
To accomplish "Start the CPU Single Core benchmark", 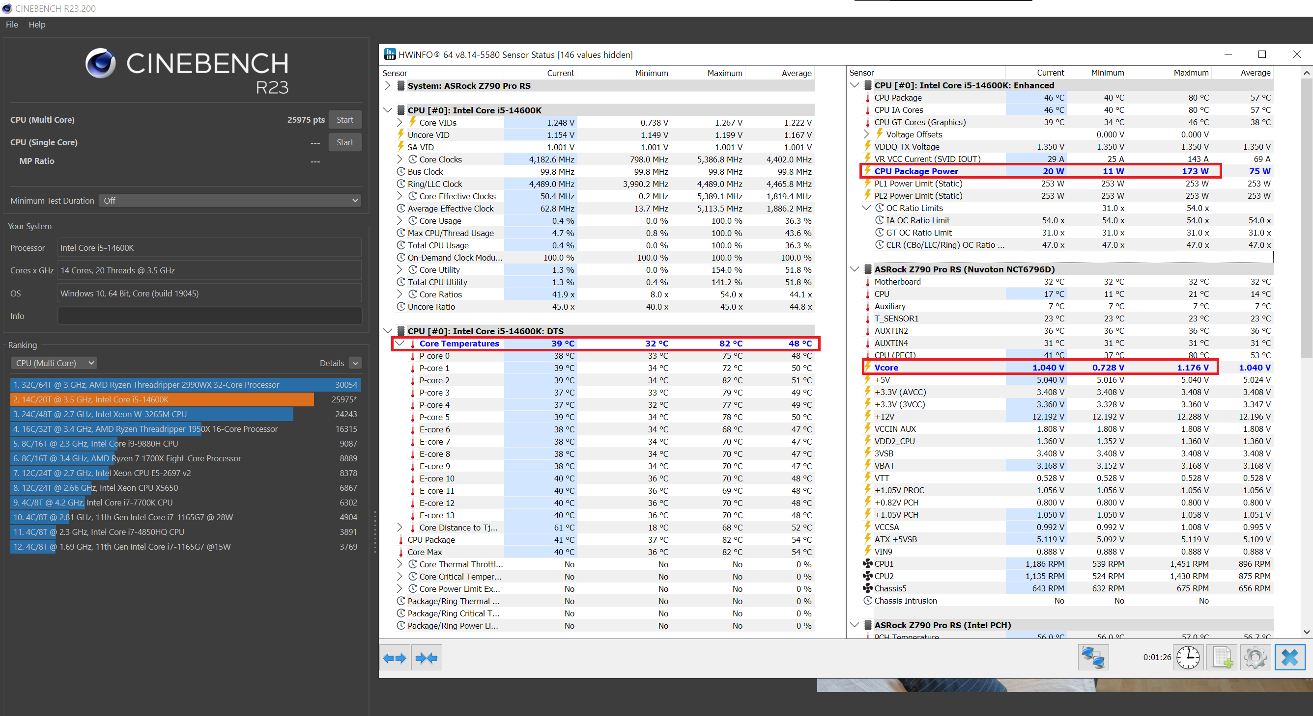I will [x=344, y=142].
